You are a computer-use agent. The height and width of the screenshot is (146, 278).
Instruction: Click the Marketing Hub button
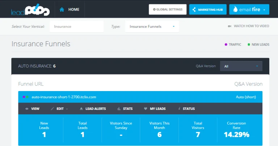(208, 9)
